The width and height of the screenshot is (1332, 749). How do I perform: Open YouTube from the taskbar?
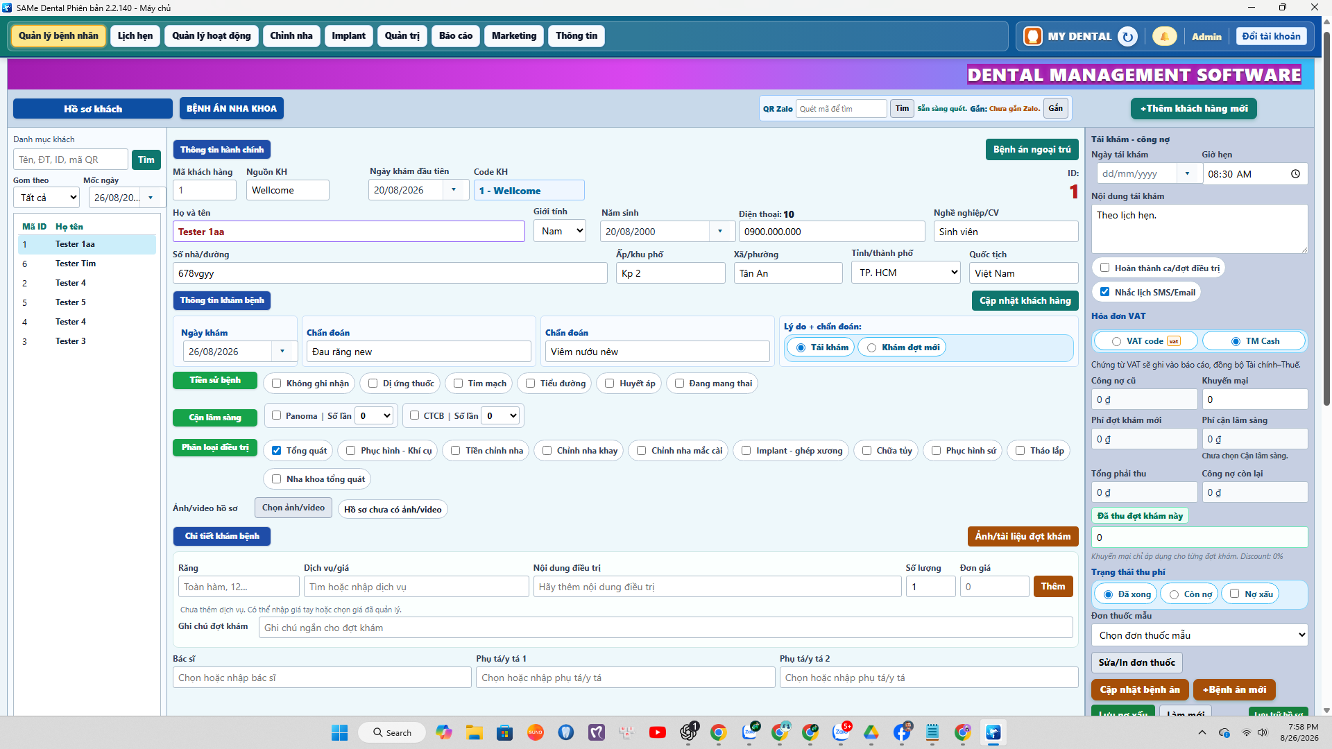coord(658,732)
